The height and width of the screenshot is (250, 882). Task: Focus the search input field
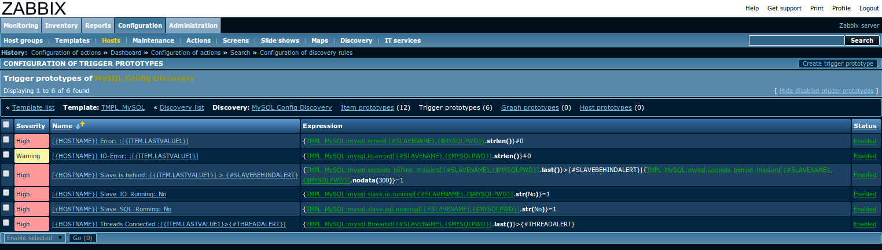(x=797, y=40)
